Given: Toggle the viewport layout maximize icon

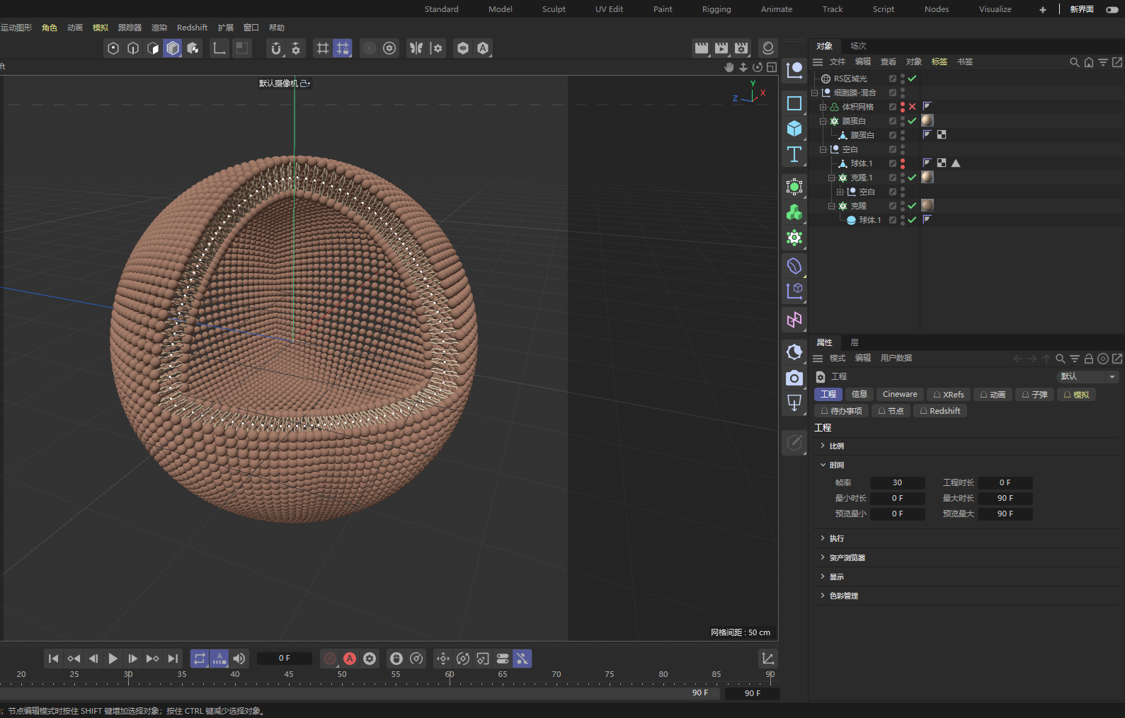Looking at the screenshot, I should [x=772, y=67].
